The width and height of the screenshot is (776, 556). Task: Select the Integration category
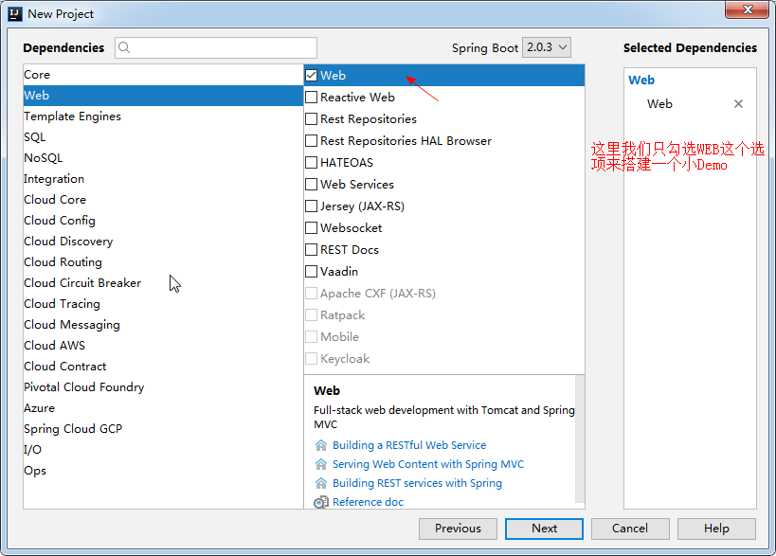point(163,179)
